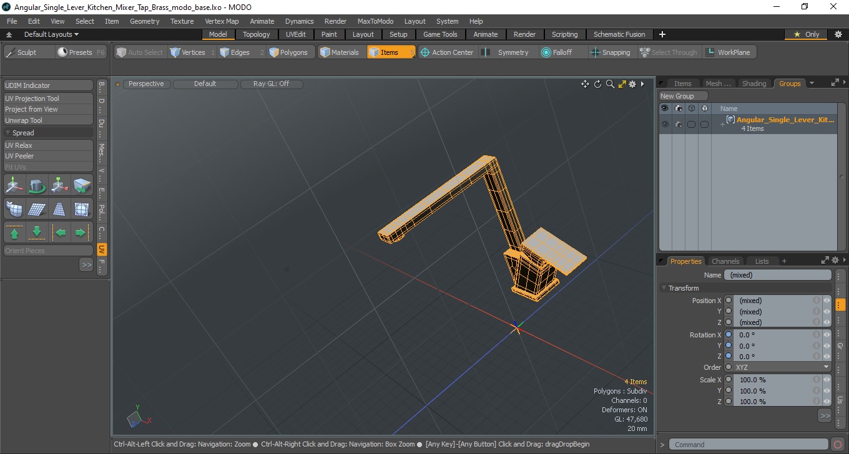849x454 pixels.
Task: Switch to the UVEdit layout tab
Action: [x=296, y=34]
